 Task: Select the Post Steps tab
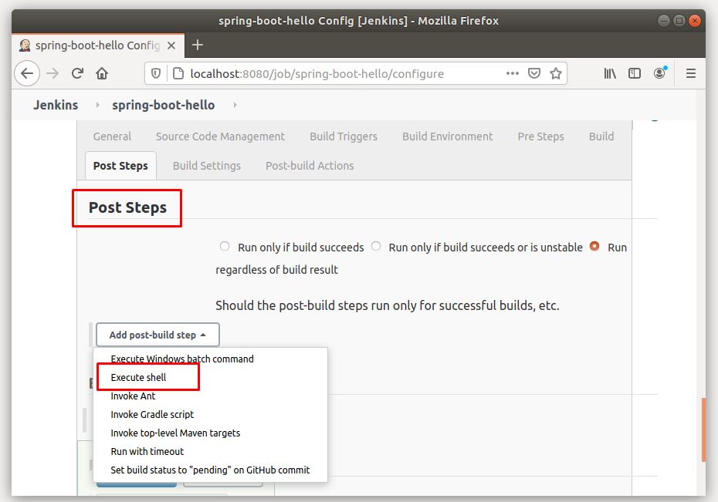pyautogui.click(x=120, y=166)
